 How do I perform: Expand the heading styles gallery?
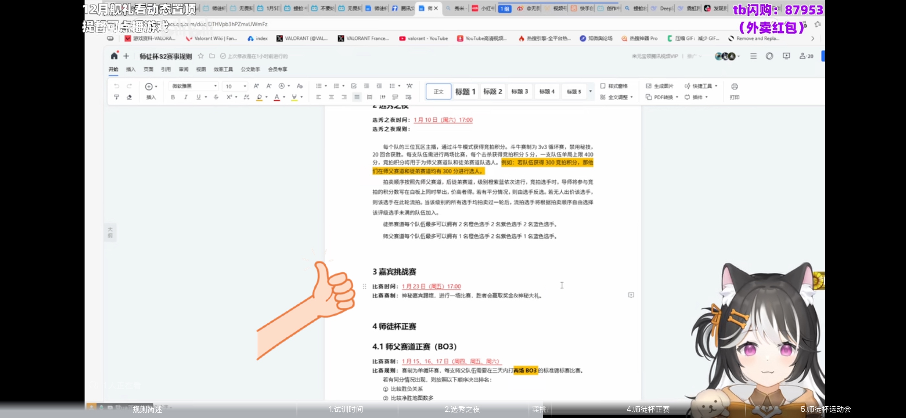[590, 91]
